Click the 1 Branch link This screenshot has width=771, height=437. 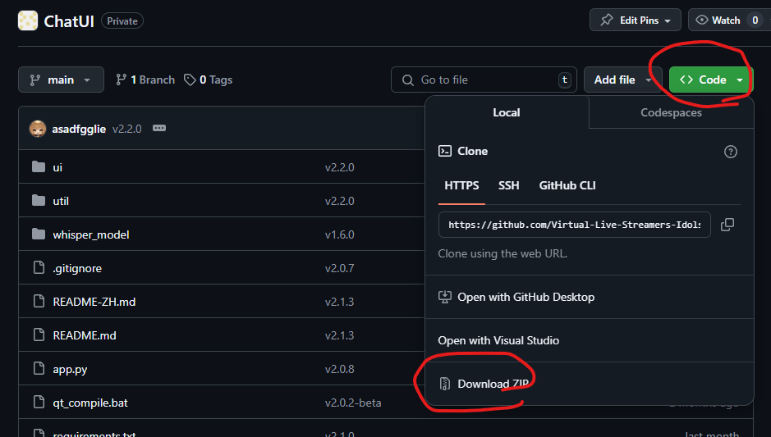pyautogui.click(x=145, y=80)
